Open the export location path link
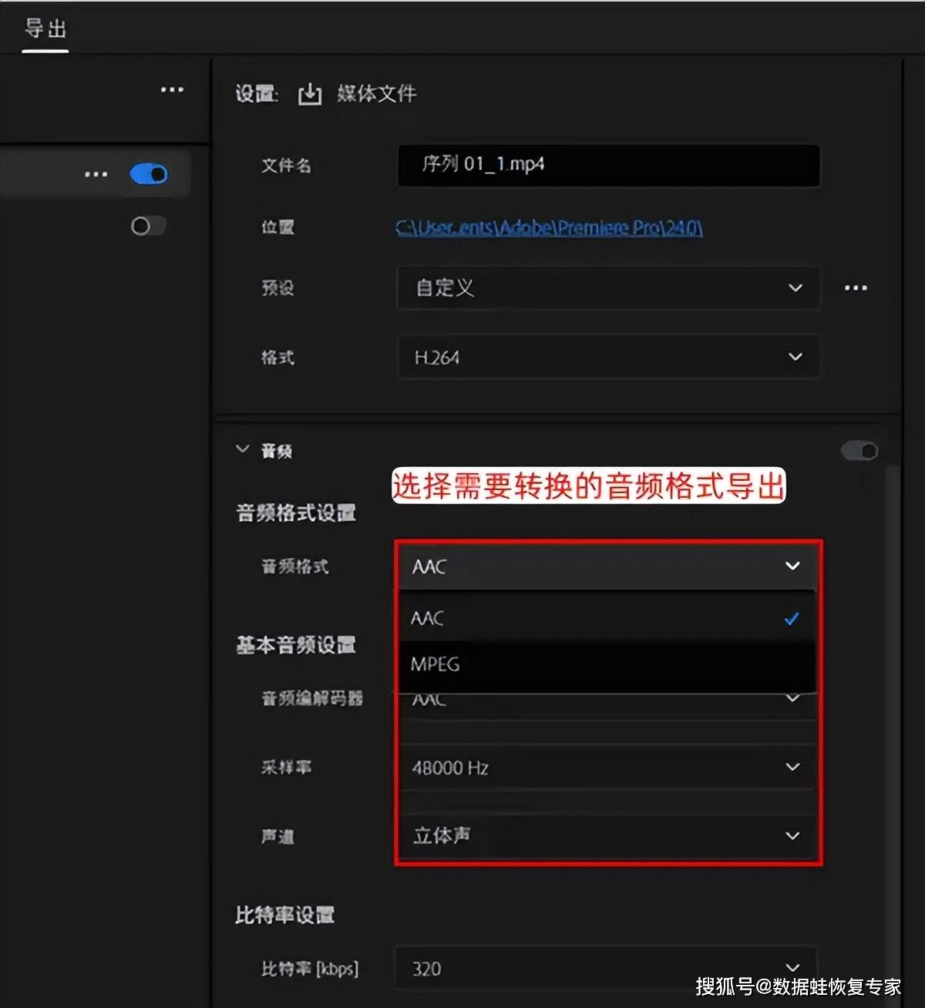 549,228
